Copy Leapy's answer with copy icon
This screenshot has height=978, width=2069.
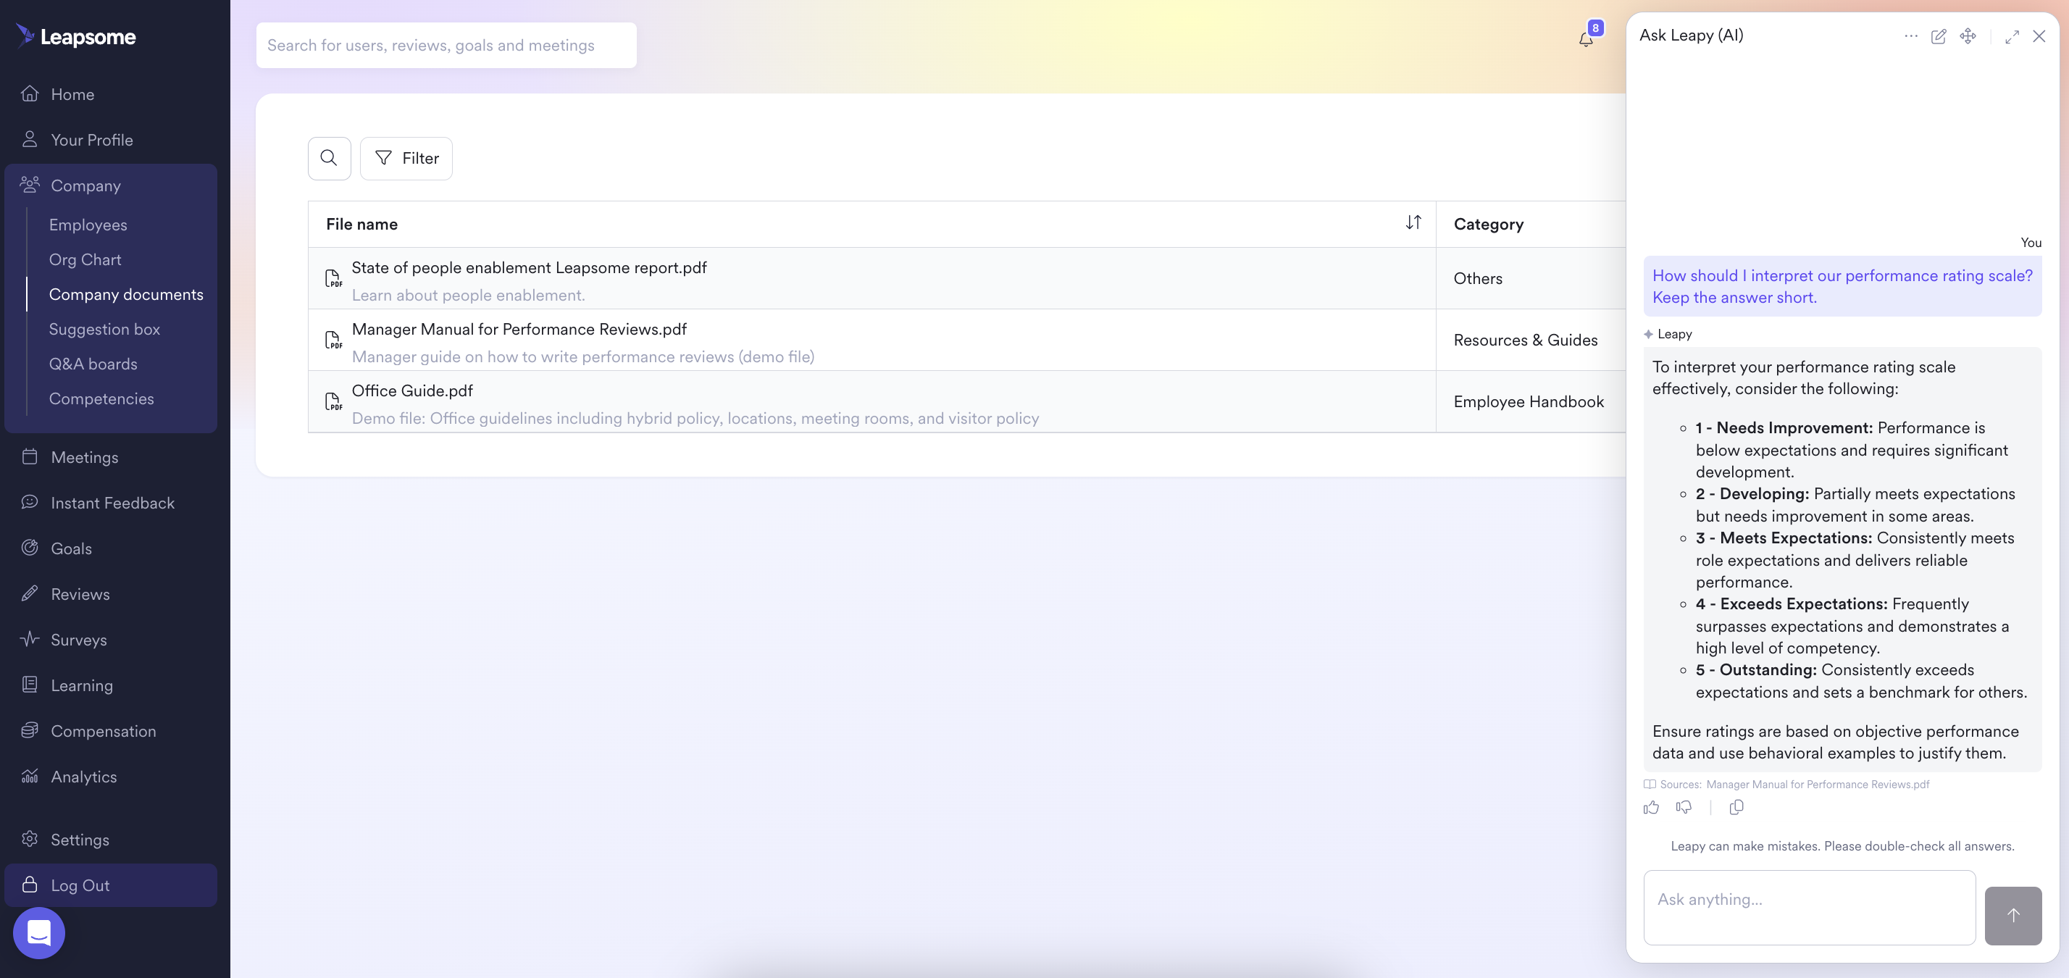click(1736, 808)
